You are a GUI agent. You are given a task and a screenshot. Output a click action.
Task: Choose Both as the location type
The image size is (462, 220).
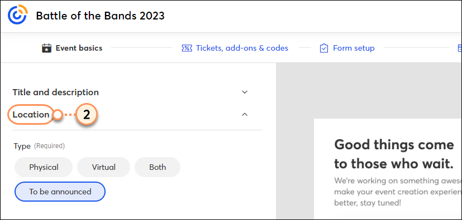click(158, 167)
